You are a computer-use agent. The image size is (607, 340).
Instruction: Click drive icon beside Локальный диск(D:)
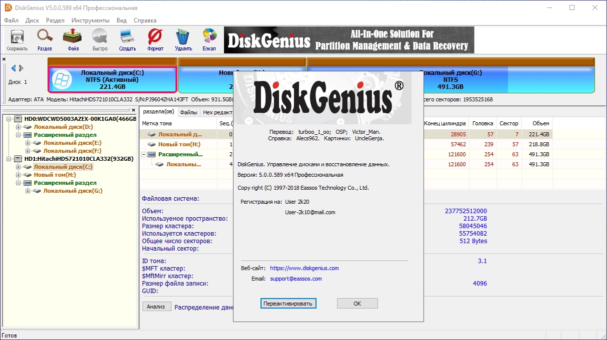[27, 127]
